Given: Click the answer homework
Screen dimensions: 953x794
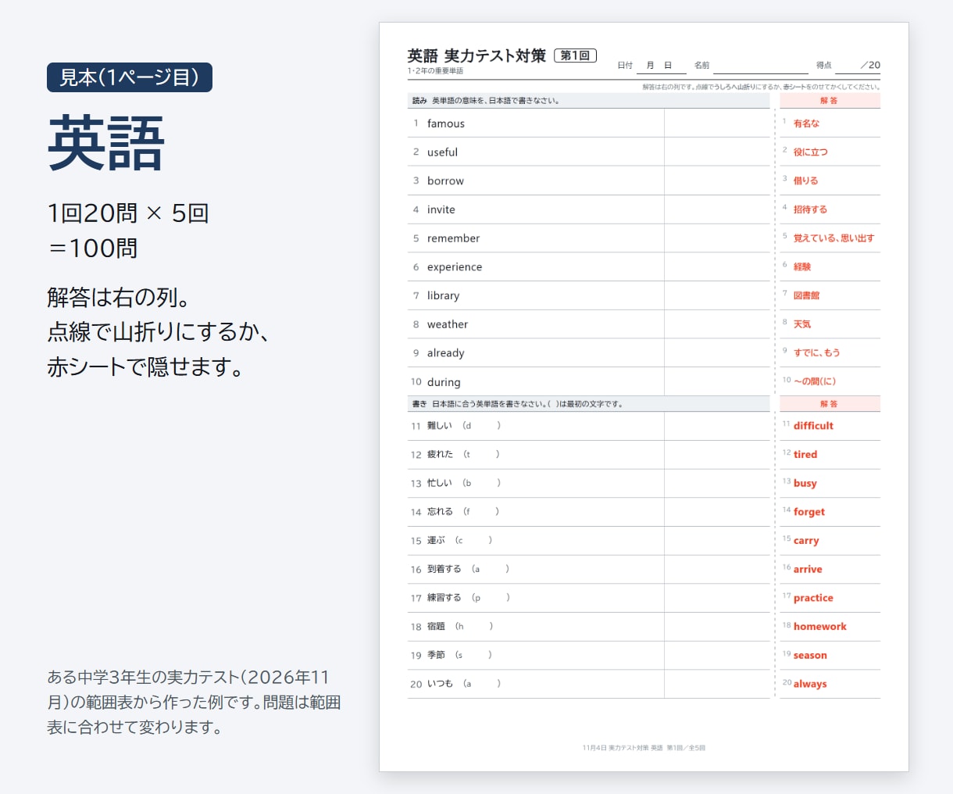Looking at the screenshot, I should (x=820, y=627).
